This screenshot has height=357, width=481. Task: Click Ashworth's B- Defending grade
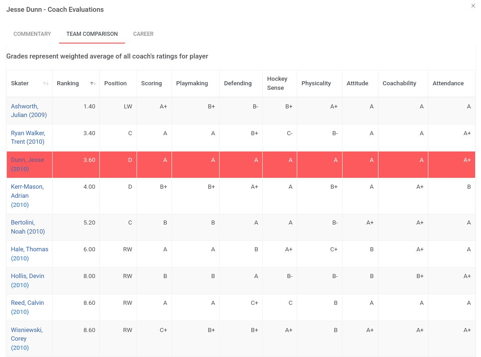255,107
